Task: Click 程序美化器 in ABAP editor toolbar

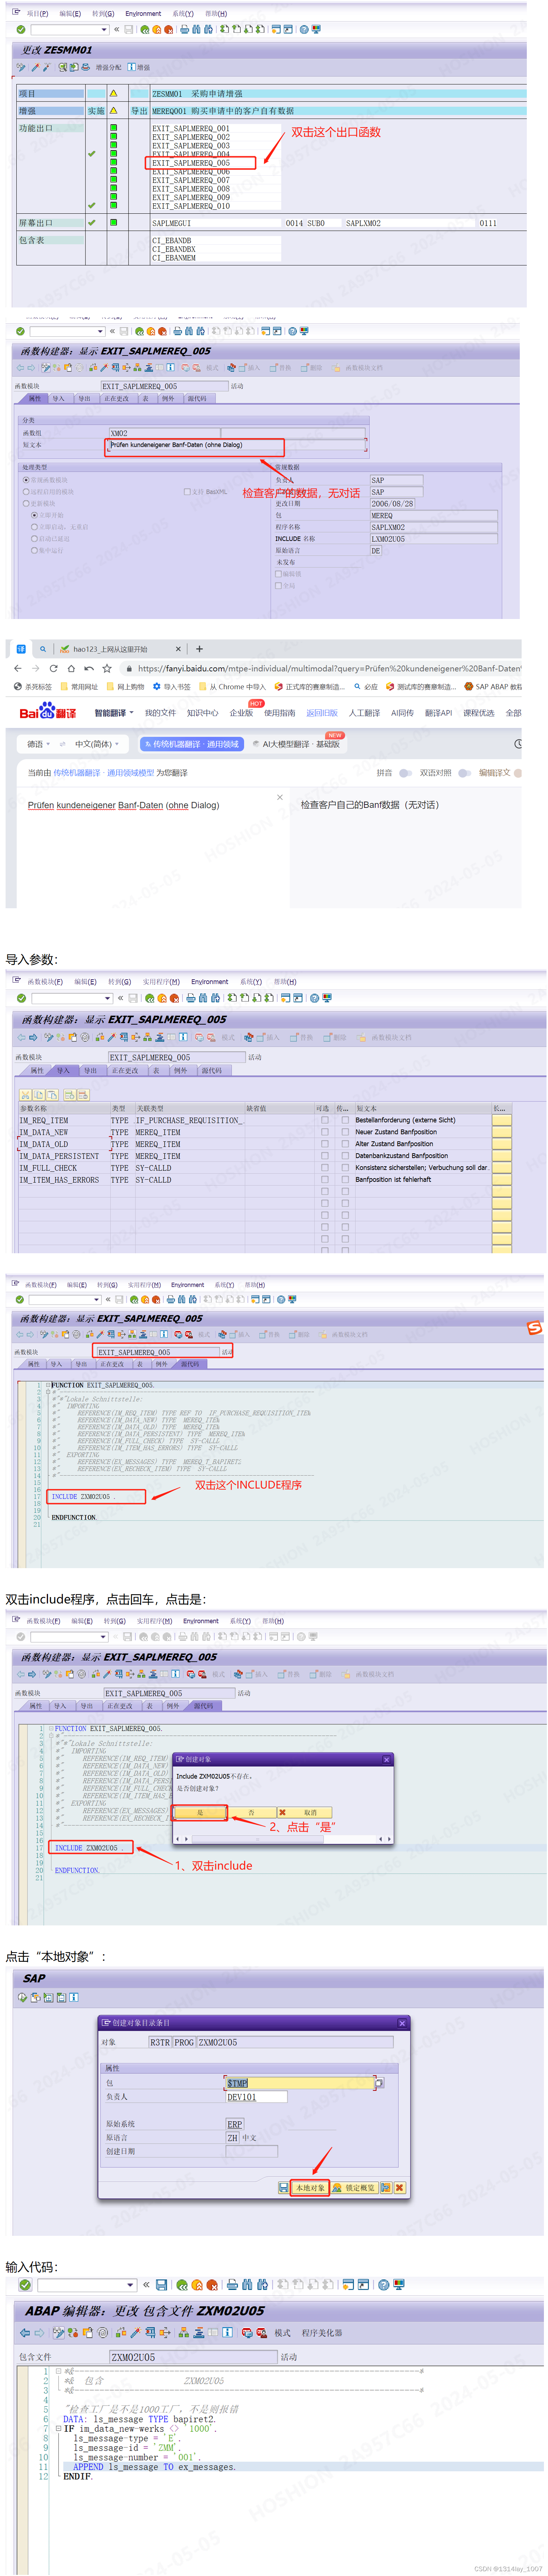Action: [x=322, y=2332]
